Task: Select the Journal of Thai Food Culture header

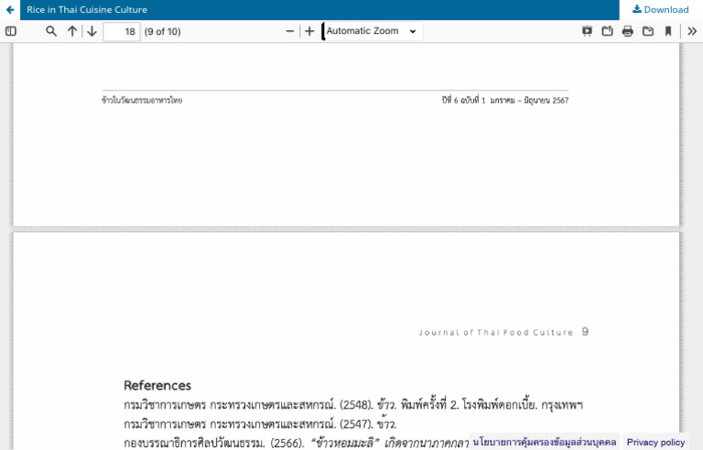Action: [x=496, y=332]
